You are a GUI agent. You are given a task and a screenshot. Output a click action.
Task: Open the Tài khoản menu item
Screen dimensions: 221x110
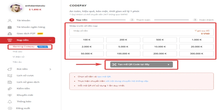coord(23,20)
